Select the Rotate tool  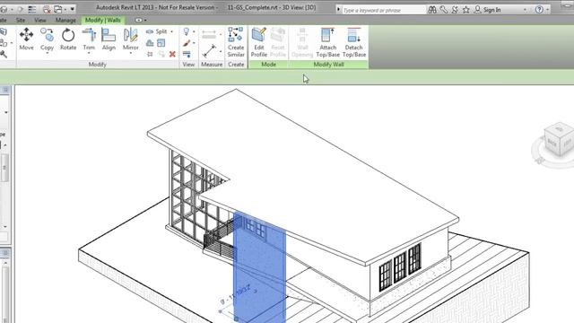pos(68,39)
